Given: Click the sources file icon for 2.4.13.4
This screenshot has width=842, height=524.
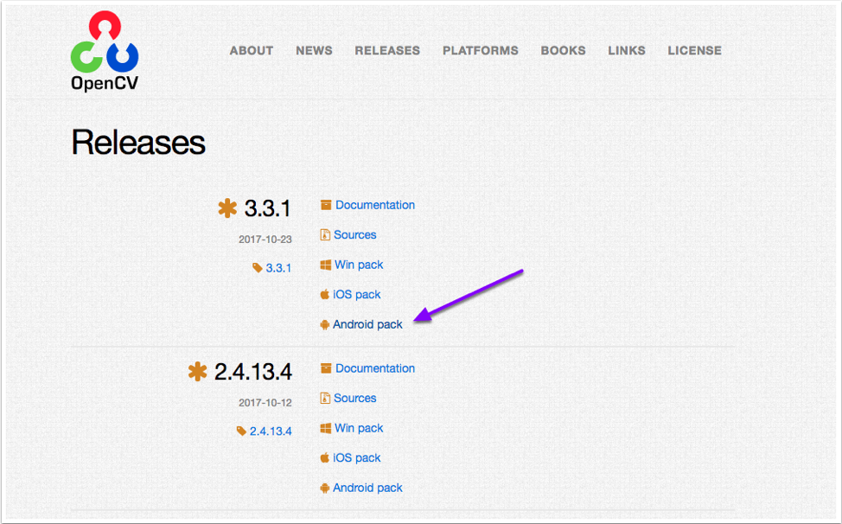Looking at the screenshot, I should pyautogui.click(x=325, y=398).
